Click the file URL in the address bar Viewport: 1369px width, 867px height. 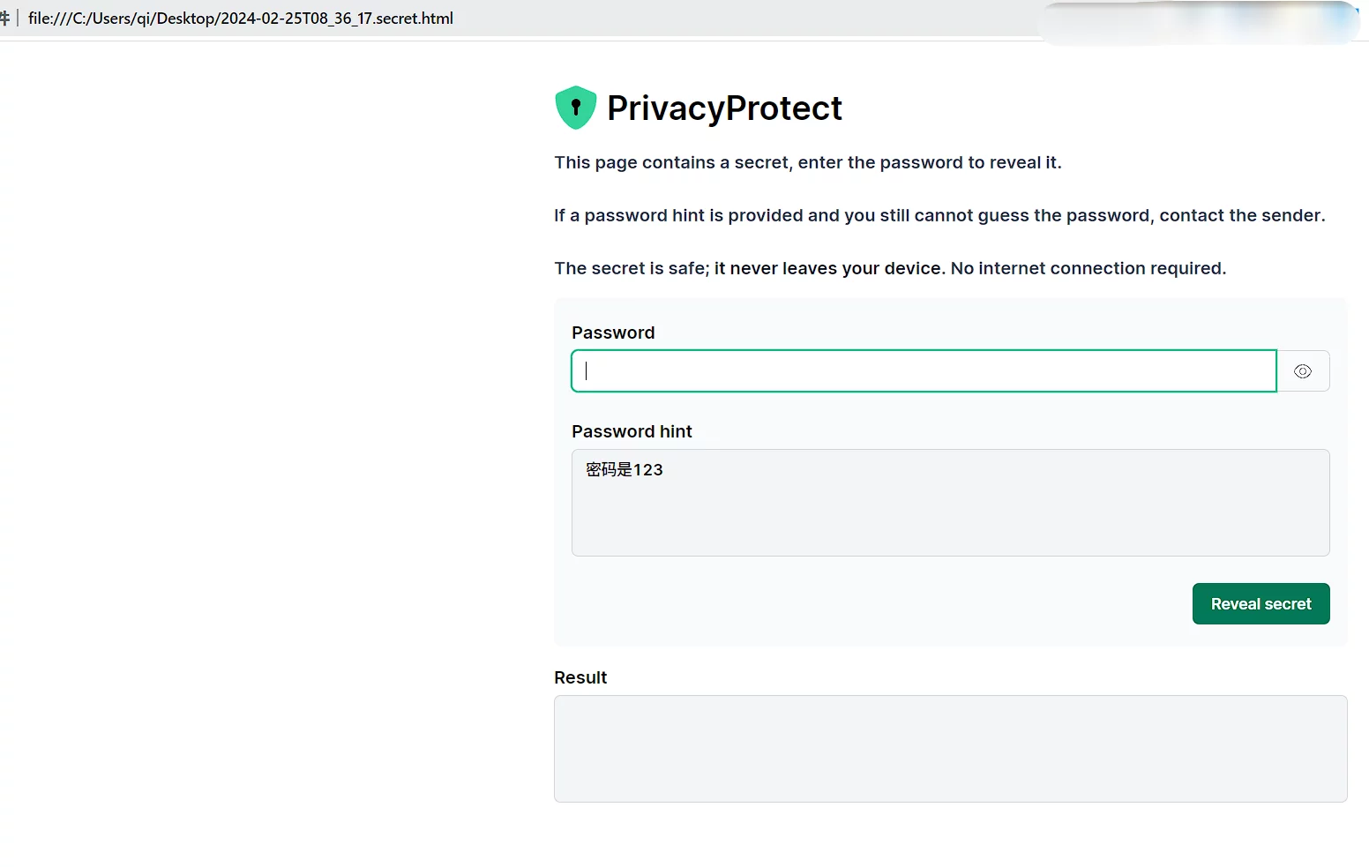240,19
